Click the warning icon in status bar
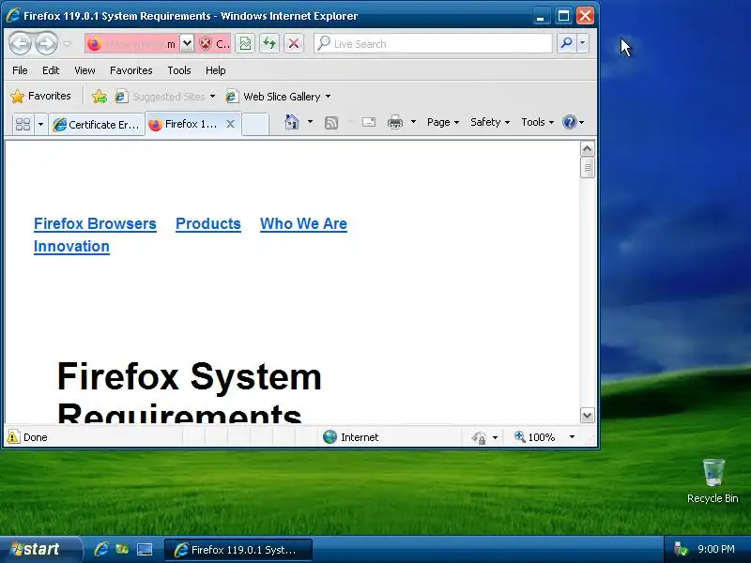The height and width of the screenshot is (563, 751). 13,436
